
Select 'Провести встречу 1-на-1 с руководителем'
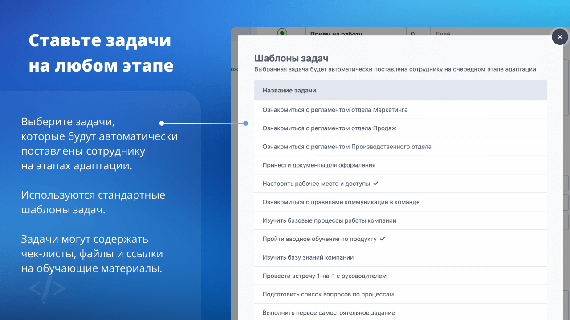(x=400, y=276)
